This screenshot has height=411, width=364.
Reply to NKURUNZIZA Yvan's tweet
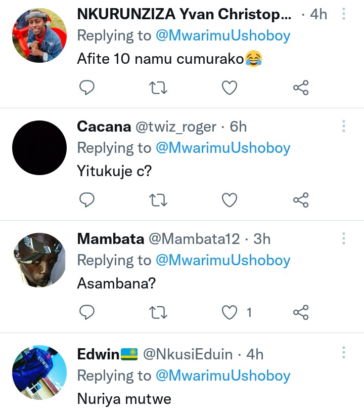[x=87, y=88]
